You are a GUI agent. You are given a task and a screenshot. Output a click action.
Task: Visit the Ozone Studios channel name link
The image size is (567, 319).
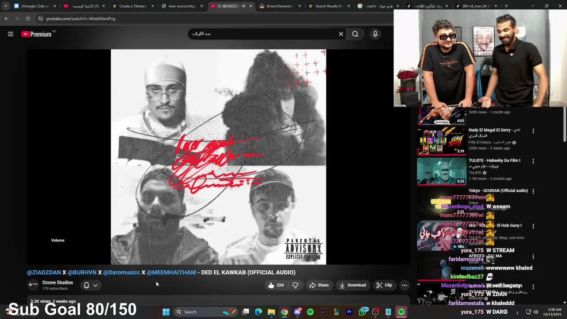58,283
